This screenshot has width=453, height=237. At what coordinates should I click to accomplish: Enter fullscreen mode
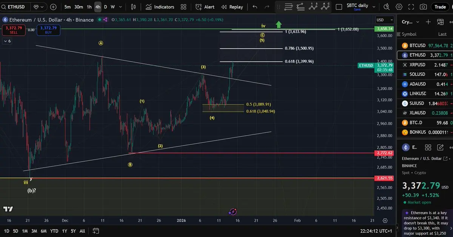(x=411, y=7)
